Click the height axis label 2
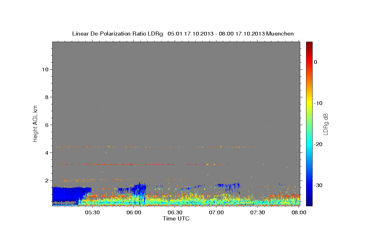 click(46, 180)
